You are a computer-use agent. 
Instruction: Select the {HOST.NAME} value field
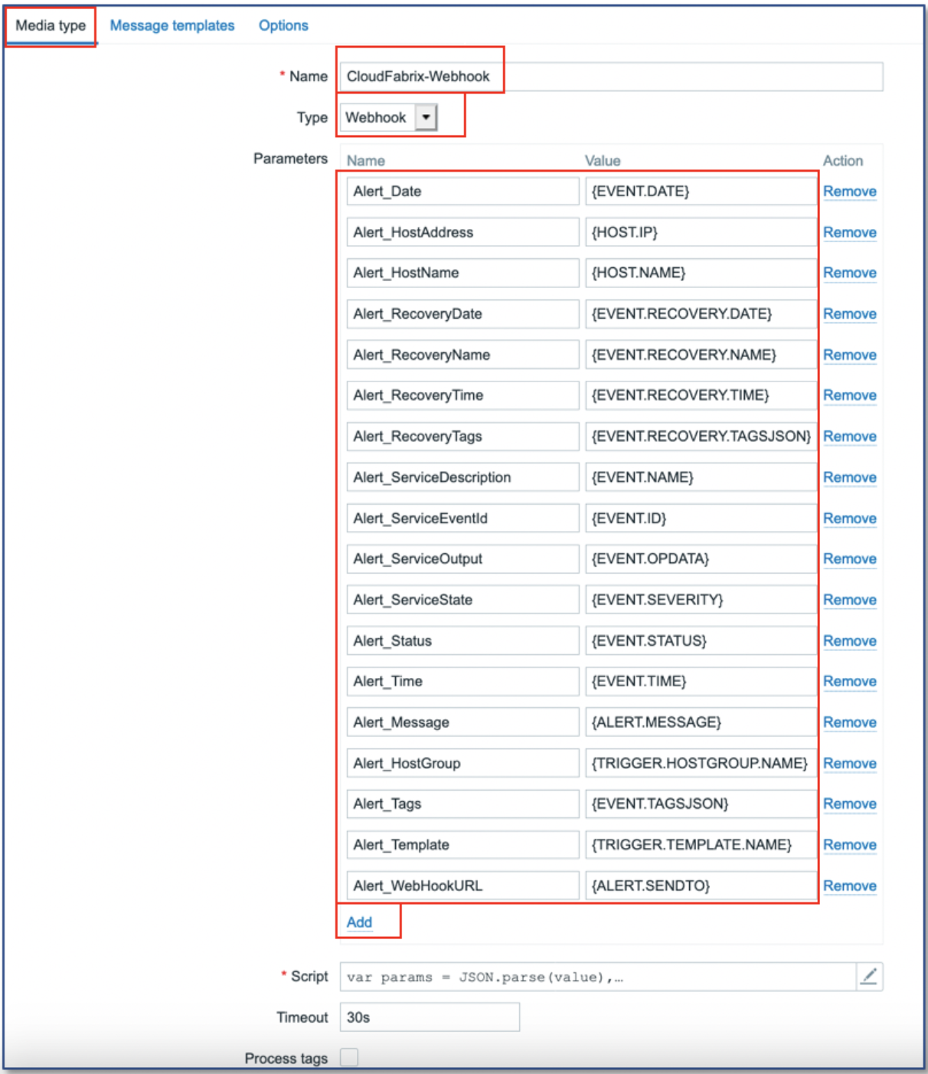(701, 272)
